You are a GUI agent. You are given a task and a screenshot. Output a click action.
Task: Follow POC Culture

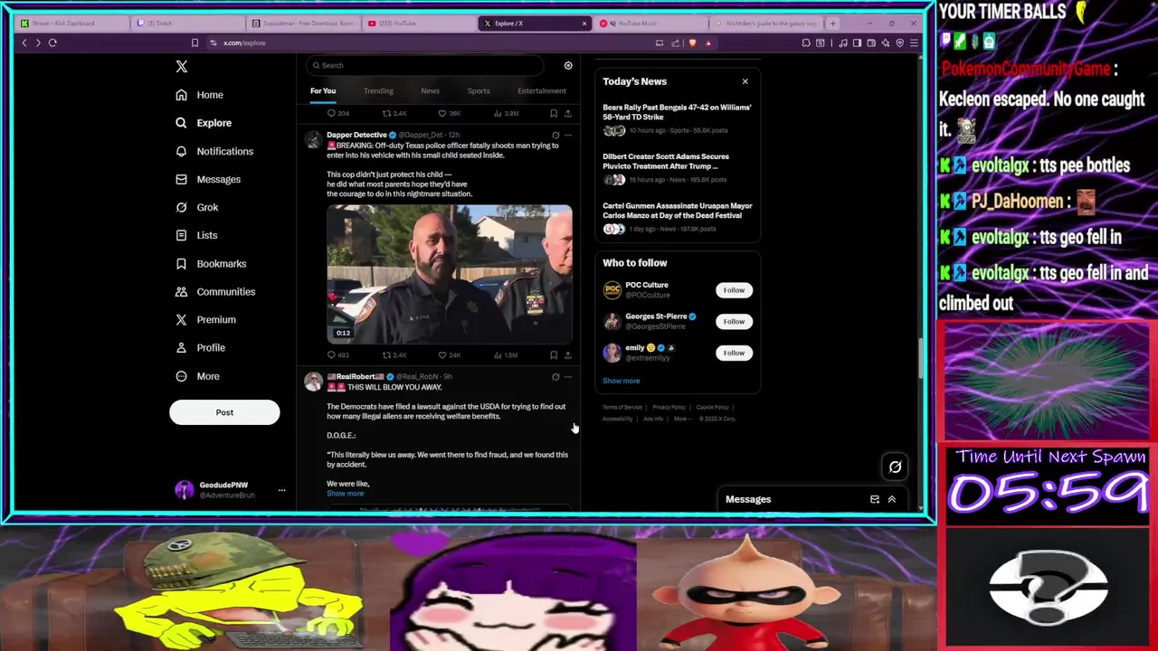(x=734, y=290)
